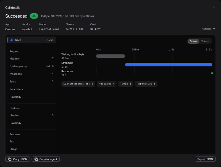The height and width of the screenshot is (167, 221).
Task: Click the Request section header
Action: [14, 51]
